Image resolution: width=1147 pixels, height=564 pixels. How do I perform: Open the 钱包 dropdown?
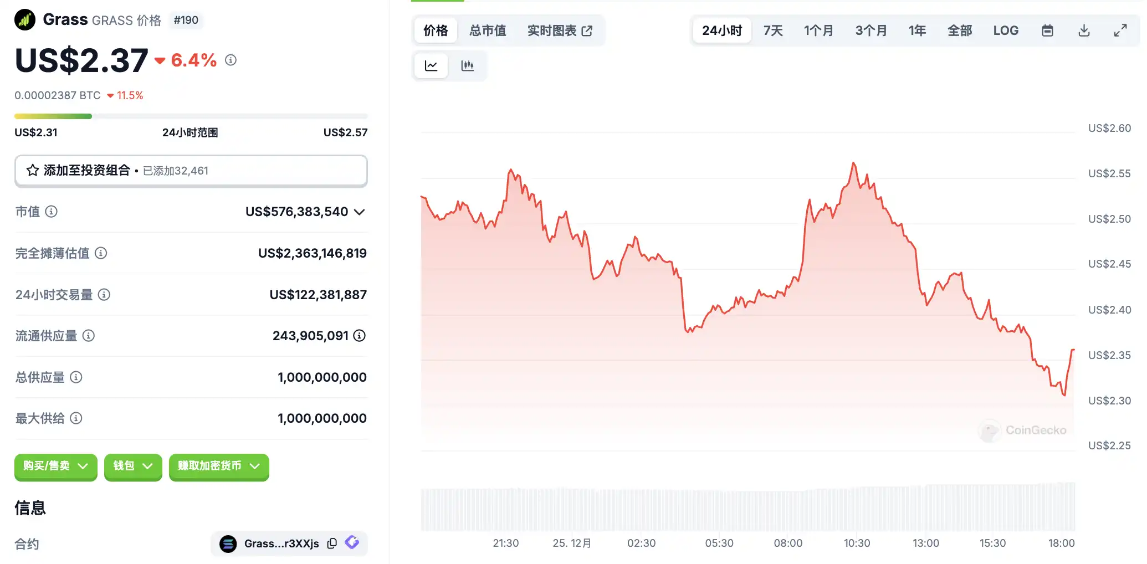pyautogui.click(x=133, y=466)
